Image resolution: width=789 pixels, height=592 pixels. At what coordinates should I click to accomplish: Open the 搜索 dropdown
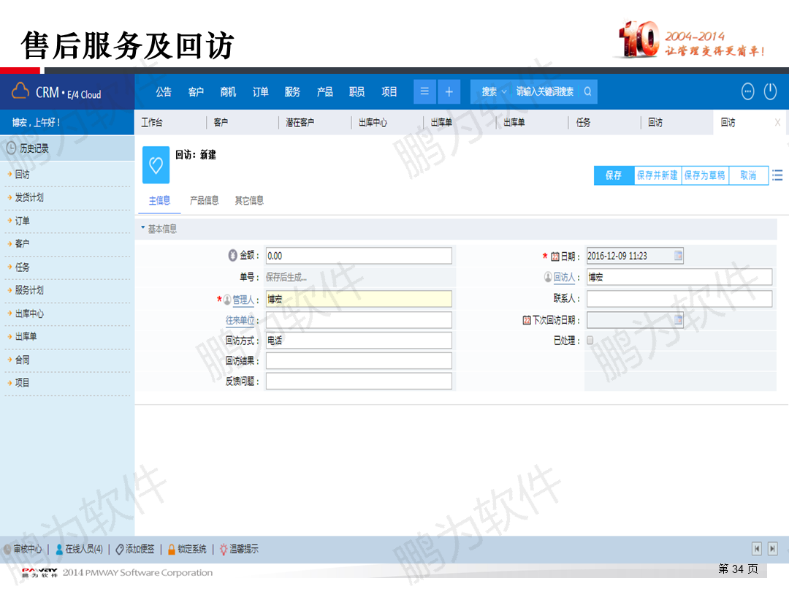(493, 91)
